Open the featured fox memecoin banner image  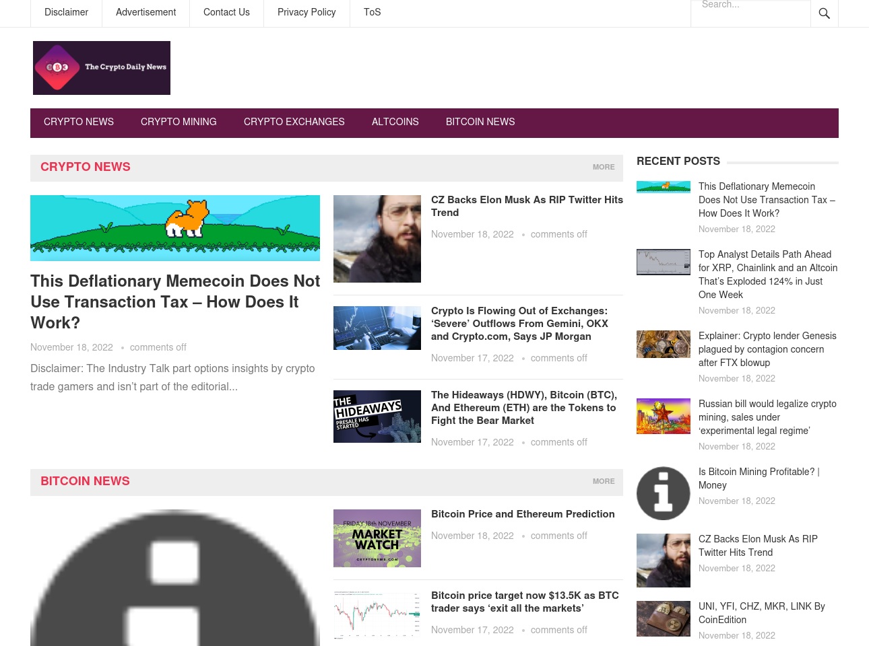pos(175,228)
